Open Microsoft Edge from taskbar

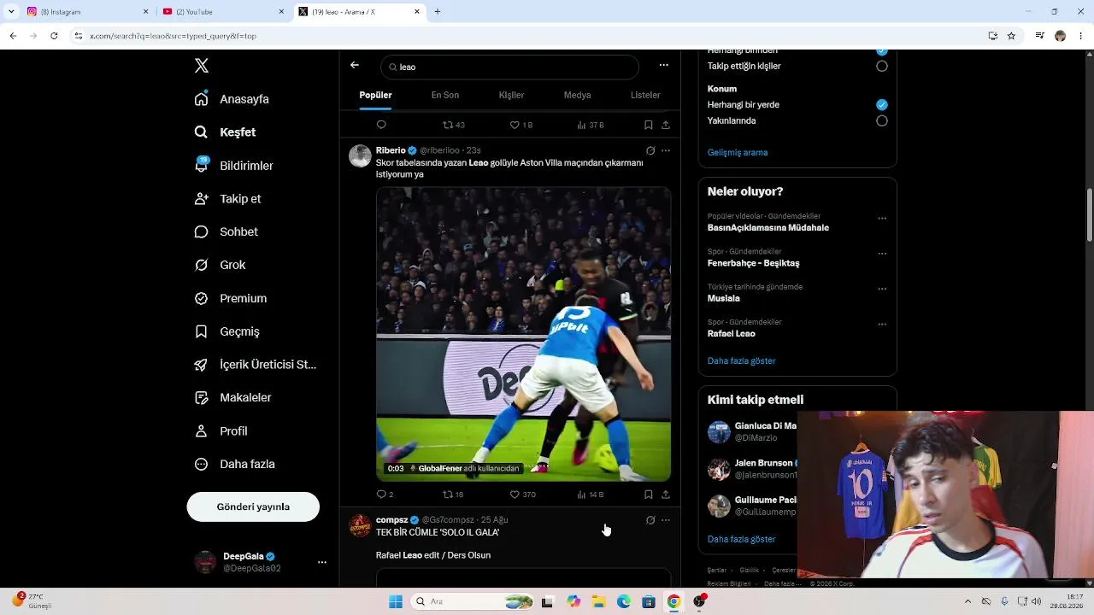[624, 601]
